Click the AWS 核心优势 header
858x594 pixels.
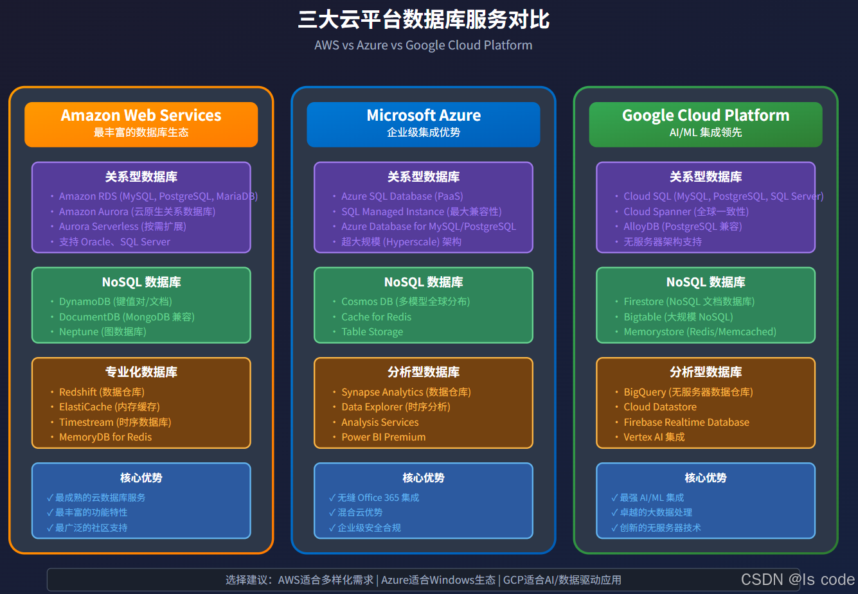(x=141, y=477)
